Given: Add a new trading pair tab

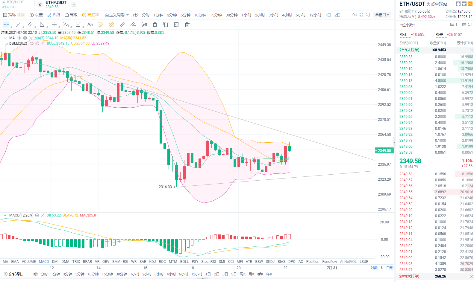Looking at the screenshot, I should pyautogui.click(x=74, y=4).
